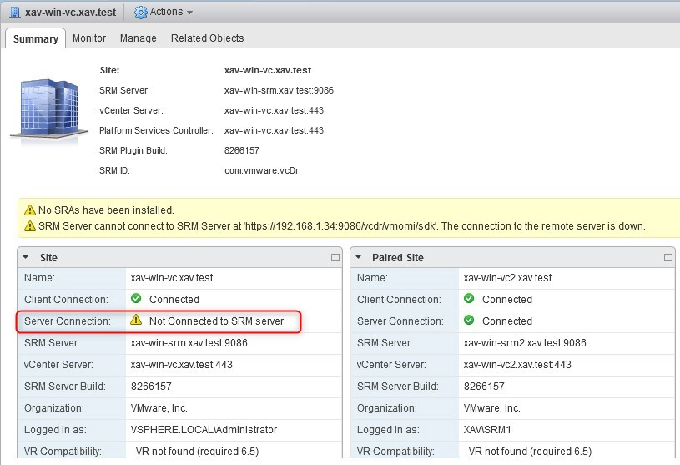Image resolution: width=680 pixels, height=465 pixels.
Task: Maximize the Site panel
Action: coord(335,258)
